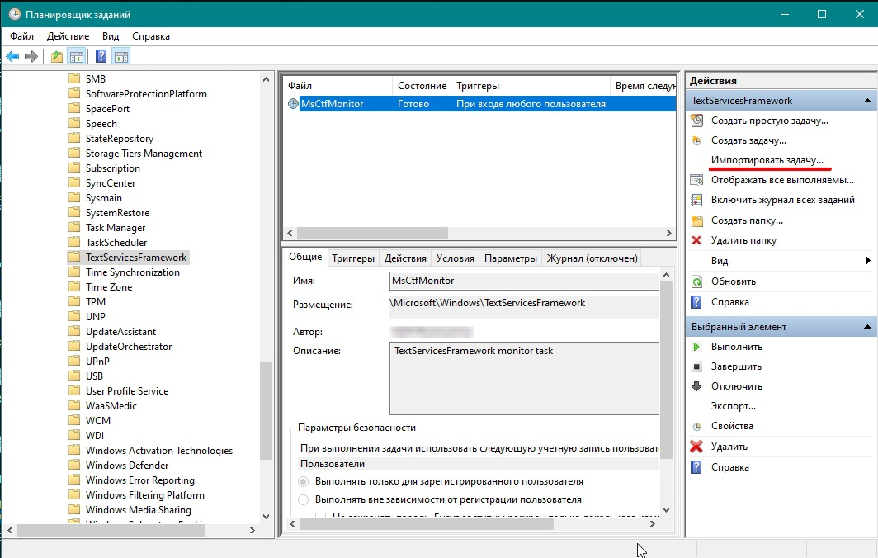Viewport: 878px width, 558px height.
Task: Expand the Вид submenu arrow in actions
Action: tap(868, 261)
